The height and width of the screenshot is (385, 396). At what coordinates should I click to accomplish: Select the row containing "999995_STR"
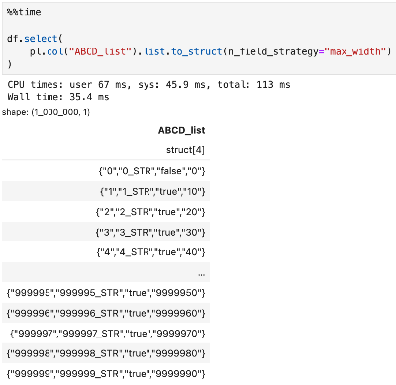[106, 293]
